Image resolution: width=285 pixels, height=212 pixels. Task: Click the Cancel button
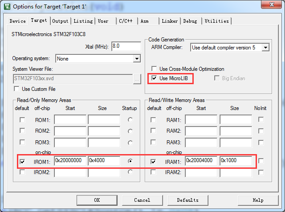click(x=142, y=200)
